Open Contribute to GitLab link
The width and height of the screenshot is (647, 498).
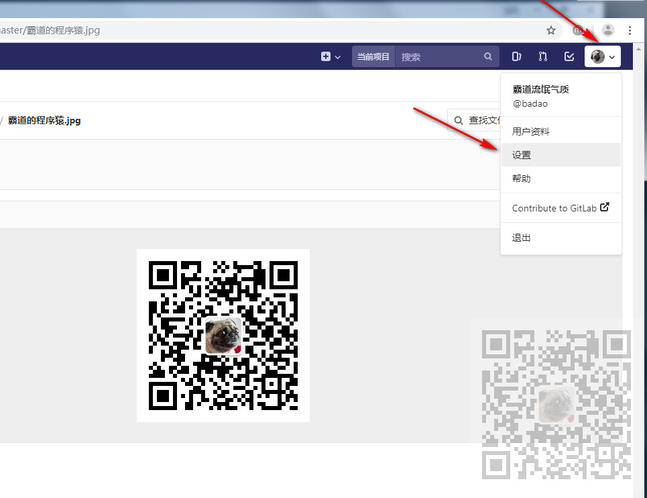pos(561,207)
